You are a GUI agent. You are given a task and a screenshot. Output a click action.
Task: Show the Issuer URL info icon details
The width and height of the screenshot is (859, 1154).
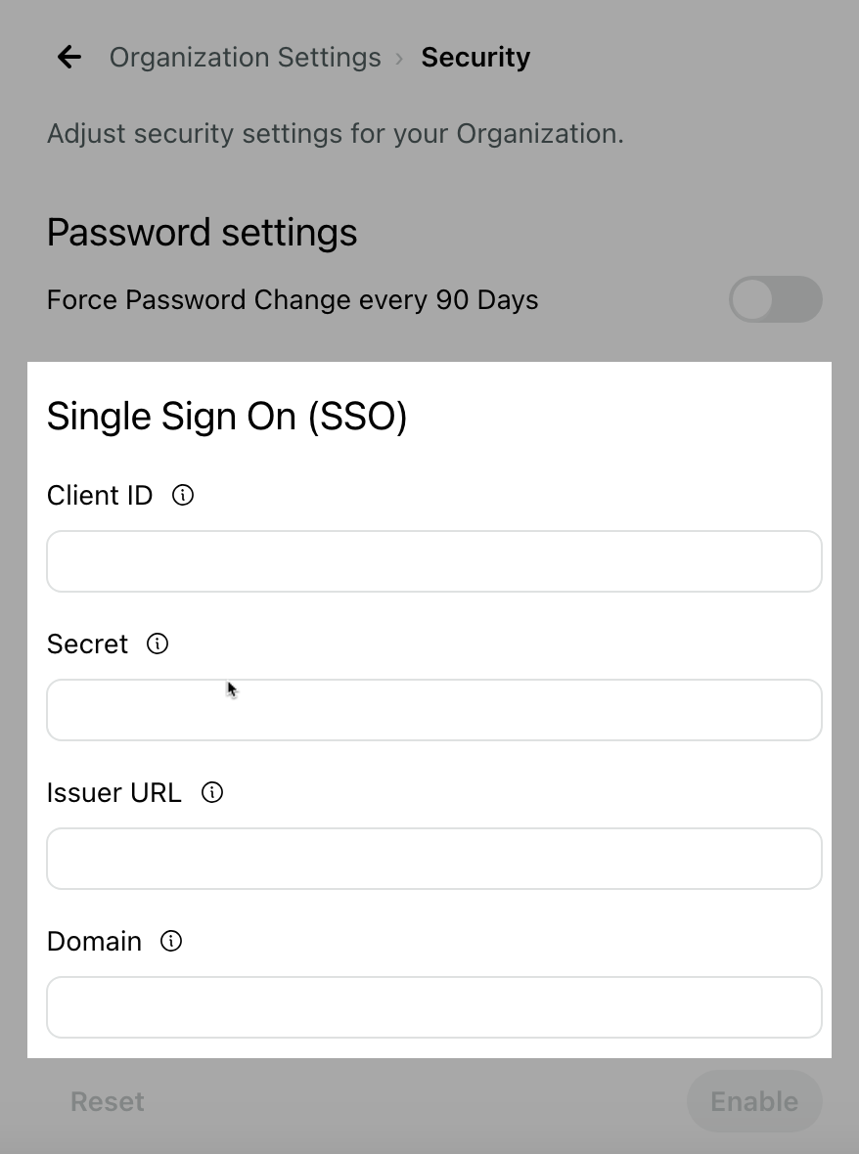point(212,792)
